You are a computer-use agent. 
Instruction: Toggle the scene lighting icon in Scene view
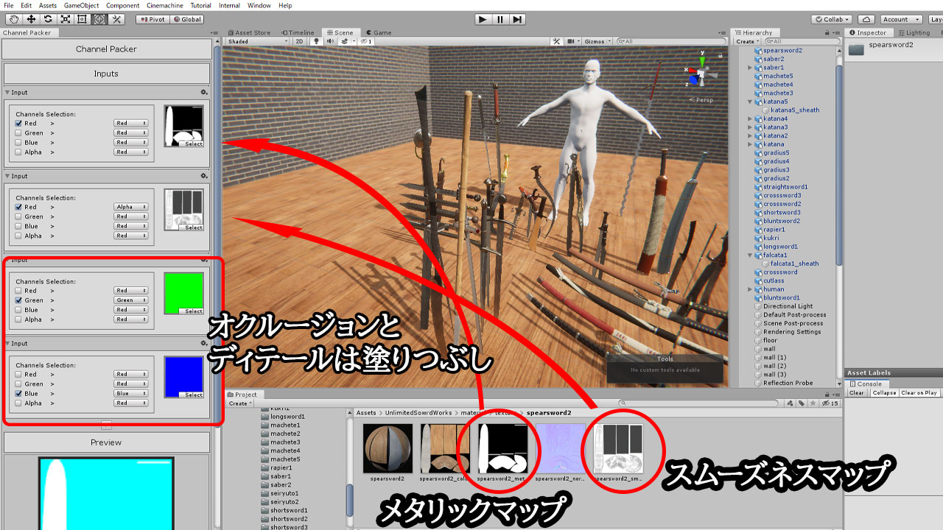pos(315,41)
